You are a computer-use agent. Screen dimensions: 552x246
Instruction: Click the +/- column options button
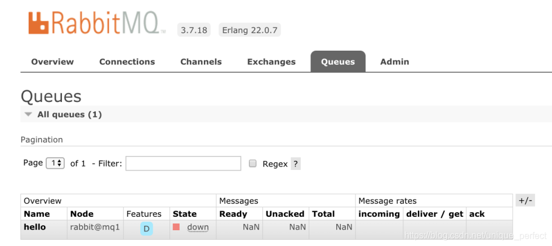[x=525, y=200]
